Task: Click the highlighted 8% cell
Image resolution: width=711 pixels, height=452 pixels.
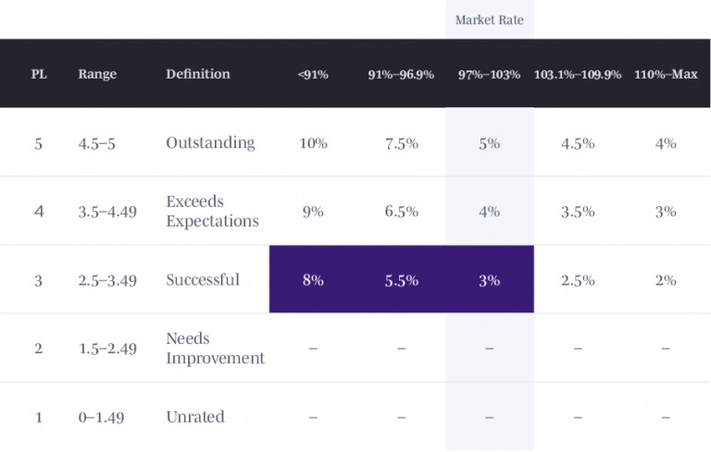Action: pyautogui.click(x=313, y=280)
